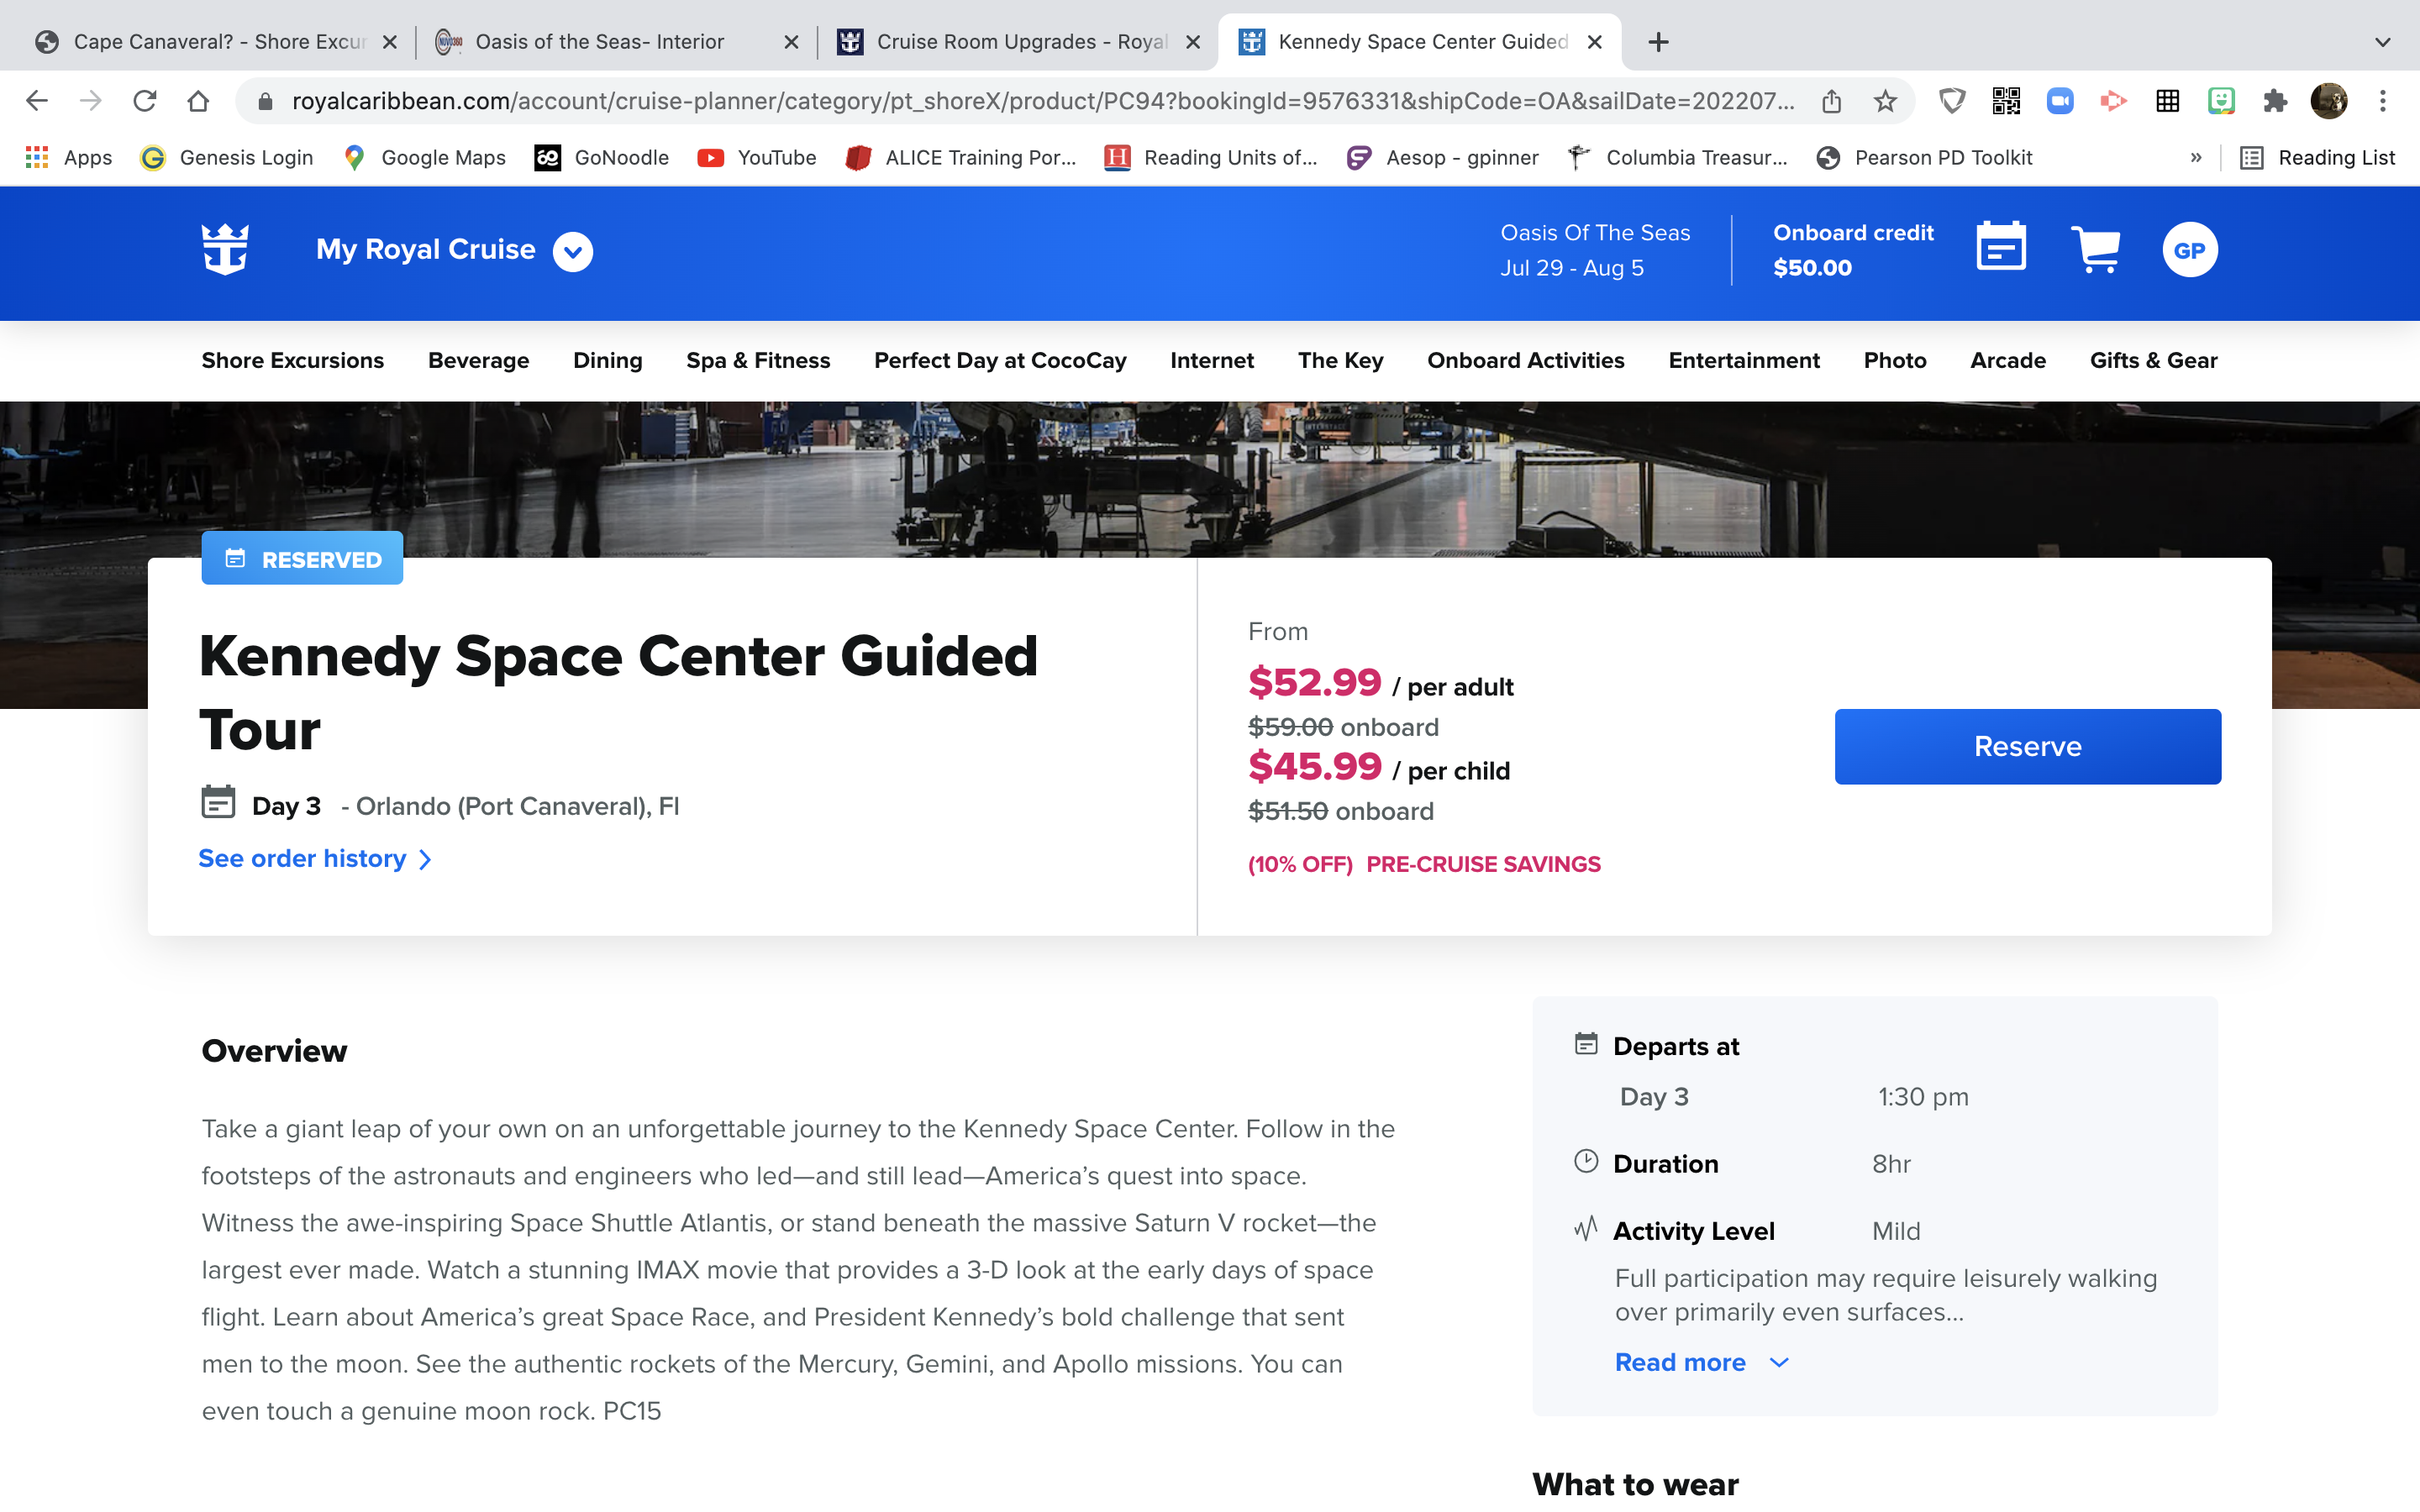Open Google Maps bookmark

pyautogui.click(x=424, y=158)
